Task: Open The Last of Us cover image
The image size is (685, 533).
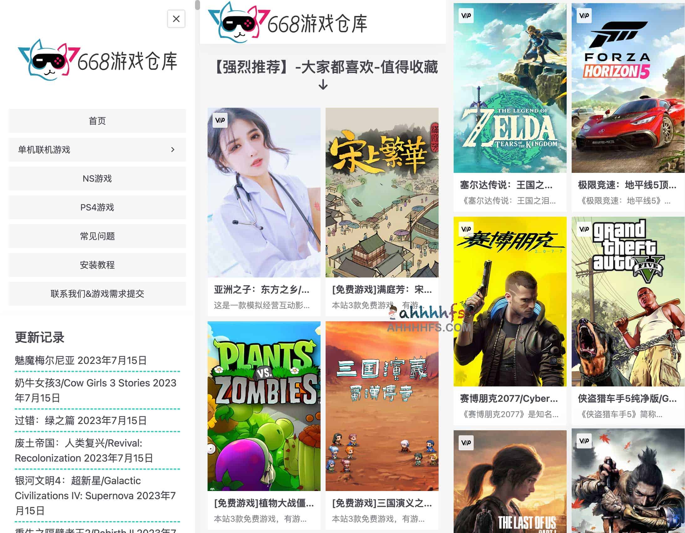Action: [510, 482]
